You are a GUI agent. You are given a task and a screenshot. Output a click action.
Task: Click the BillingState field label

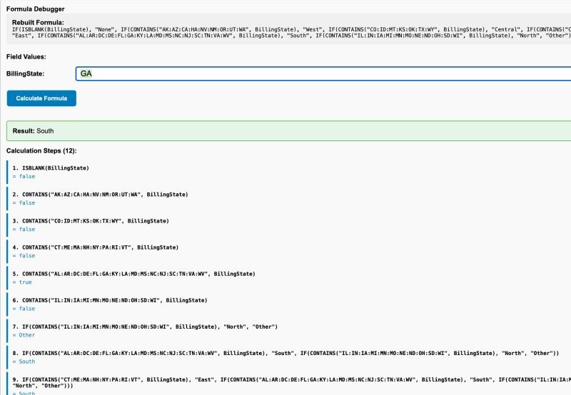click(25, 73)
